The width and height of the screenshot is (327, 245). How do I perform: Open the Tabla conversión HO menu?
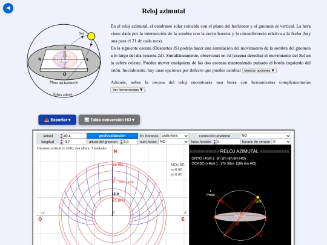(109, 120)
